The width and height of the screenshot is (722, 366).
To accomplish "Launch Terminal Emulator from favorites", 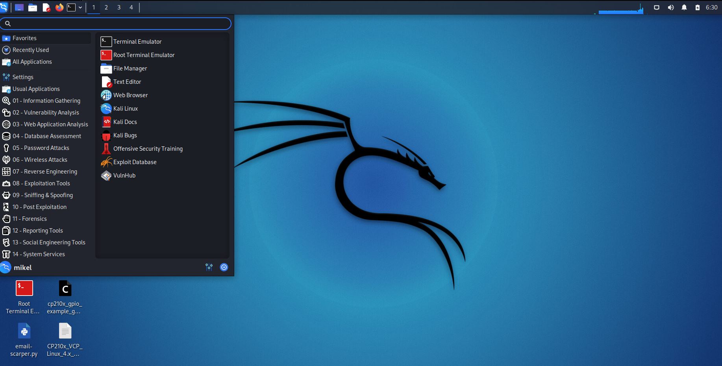I will click(162, 42).
